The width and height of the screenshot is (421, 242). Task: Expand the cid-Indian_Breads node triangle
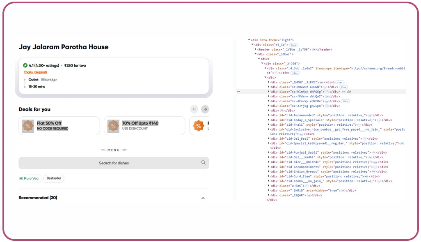268,172
